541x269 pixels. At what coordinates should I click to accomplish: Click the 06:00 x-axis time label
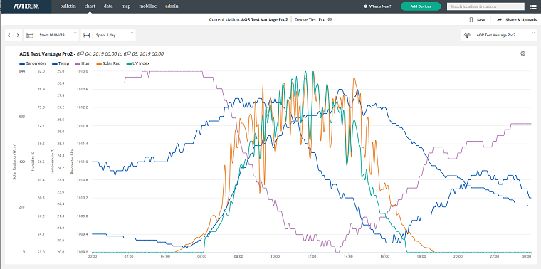point(202,257)
